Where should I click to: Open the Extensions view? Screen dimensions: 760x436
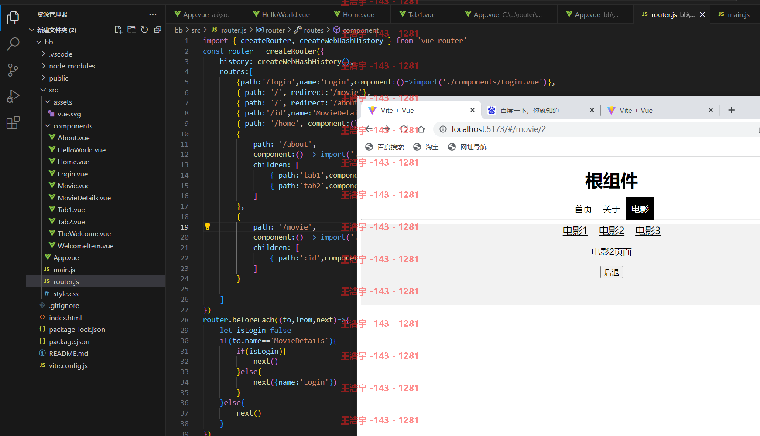(13, 122)
